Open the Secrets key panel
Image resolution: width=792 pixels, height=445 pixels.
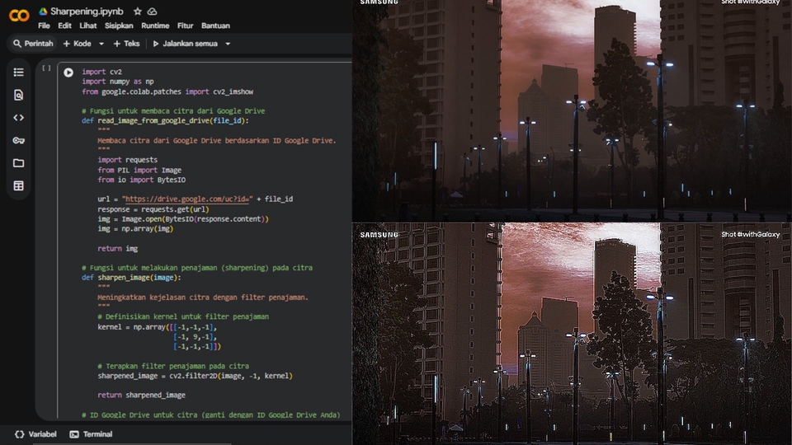(x=18, y=140)
